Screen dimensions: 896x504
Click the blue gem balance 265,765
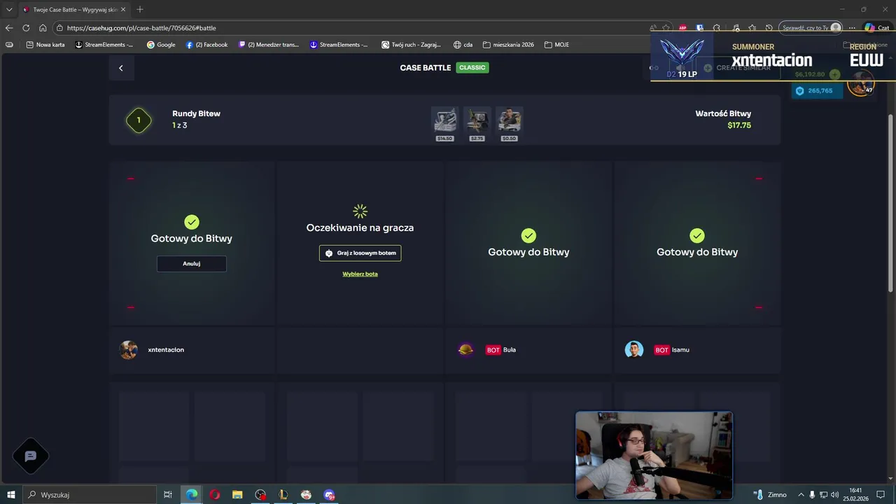click(x=818, y=91)
